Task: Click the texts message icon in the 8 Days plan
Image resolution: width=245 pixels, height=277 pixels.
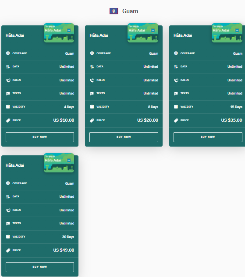Action: [x=92, y=94]
